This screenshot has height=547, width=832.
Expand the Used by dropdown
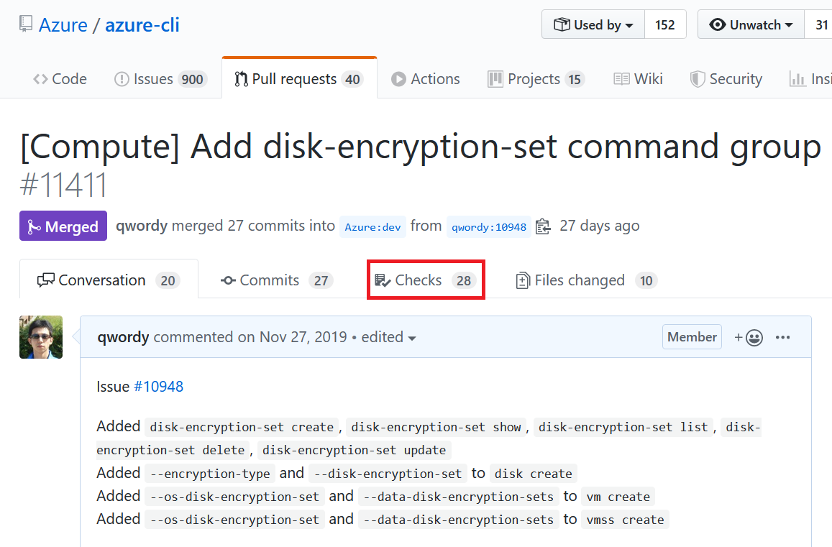pos(593,25)
